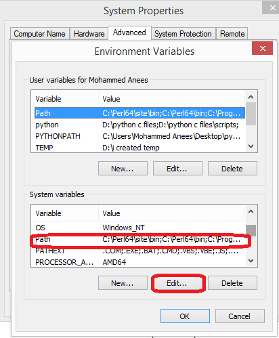This screenshot has height=338, width=279.
Task: Go to the Remote tab
Action: (232, 34)
